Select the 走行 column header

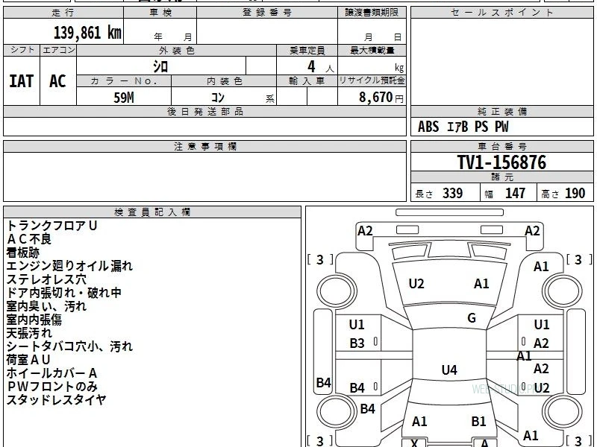(x=63, y=13)
